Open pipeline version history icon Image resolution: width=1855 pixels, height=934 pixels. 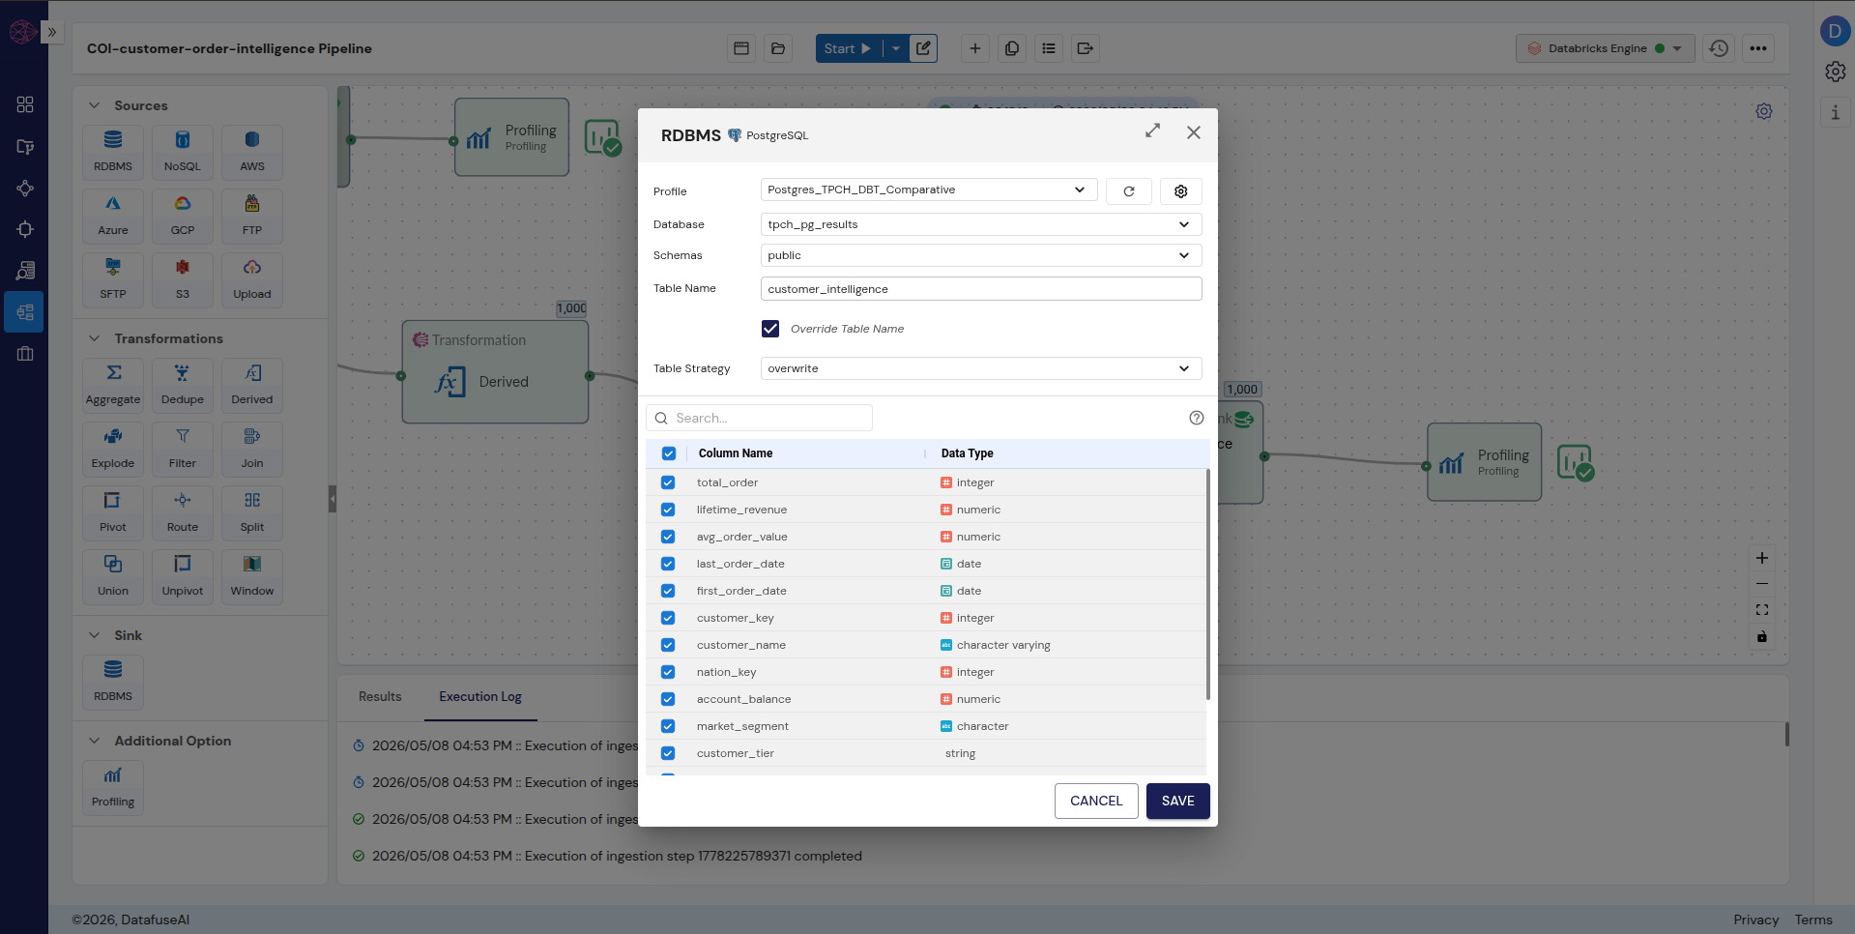point(1719,48)
